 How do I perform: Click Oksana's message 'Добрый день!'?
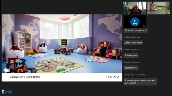pyautogui.click(x=131, y=55)
